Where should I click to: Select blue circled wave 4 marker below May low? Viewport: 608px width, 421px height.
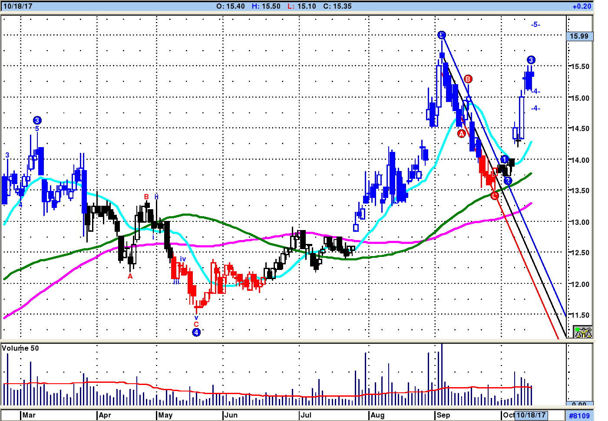[196, 332]
